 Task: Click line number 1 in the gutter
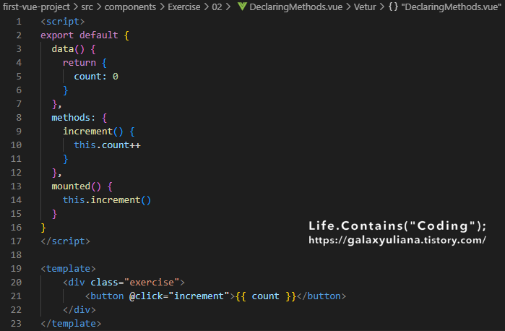point(19,22)
